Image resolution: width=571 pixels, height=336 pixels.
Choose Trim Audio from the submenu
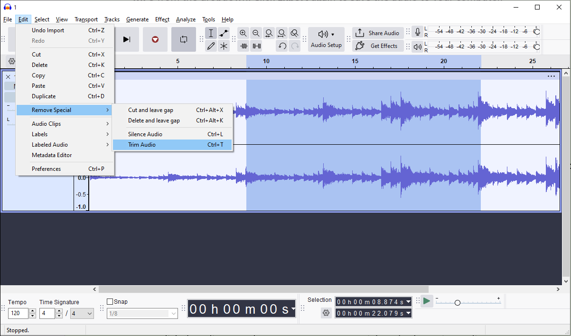click(143, 144)
